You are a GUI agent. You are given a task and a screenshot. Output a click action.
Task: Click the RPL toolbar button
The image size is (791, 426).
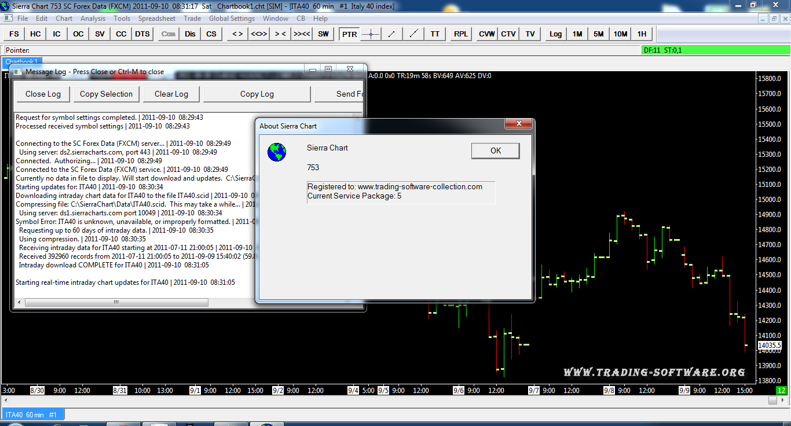coord(461,34)
